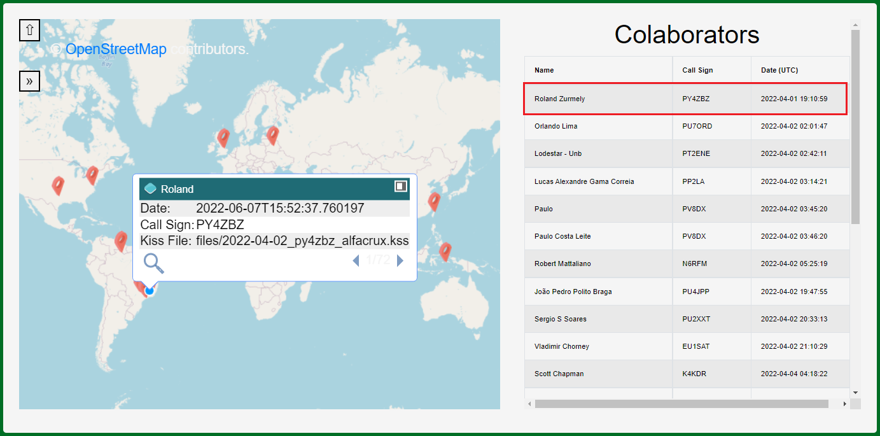
Task: Select the map marker in the western USA
Action: coord(58,185)
